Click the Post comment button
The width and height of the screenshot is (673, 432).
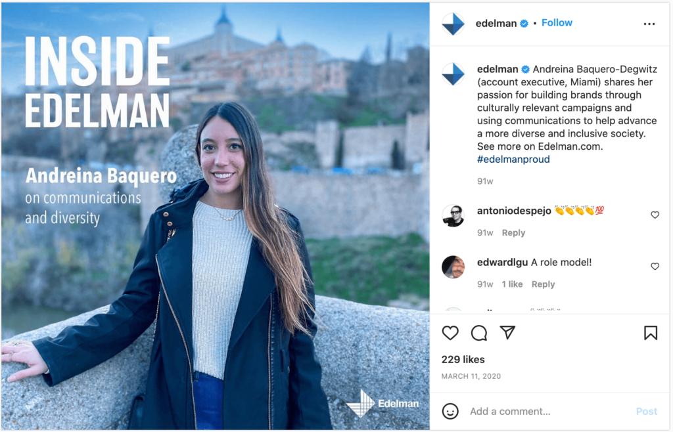click(647, 412)
